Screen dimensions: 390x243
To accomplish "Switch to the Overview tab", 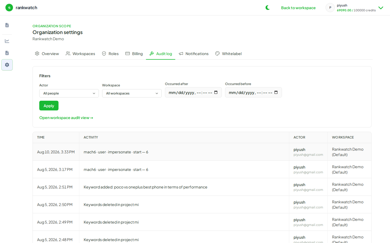I will point(47,54).
